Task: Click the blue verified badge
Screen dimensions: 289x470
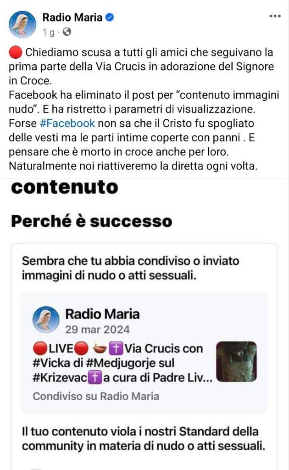Action: tap(110, 17)
